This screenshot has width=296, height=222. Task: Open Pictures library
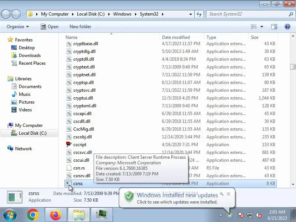tap(27, 102)
